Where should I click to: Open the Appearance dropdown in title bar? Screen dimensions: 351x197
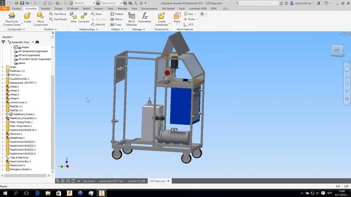point(121,3)
